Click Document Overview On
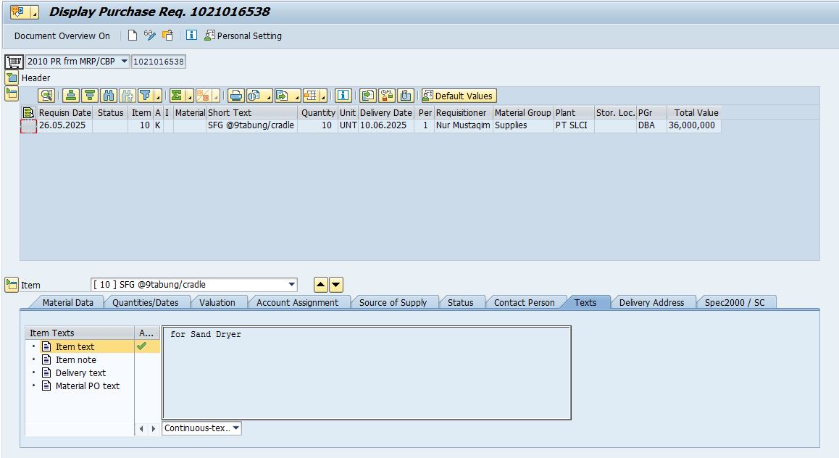The width and height of the screenshot is (839, 458). tap(62, 36)
